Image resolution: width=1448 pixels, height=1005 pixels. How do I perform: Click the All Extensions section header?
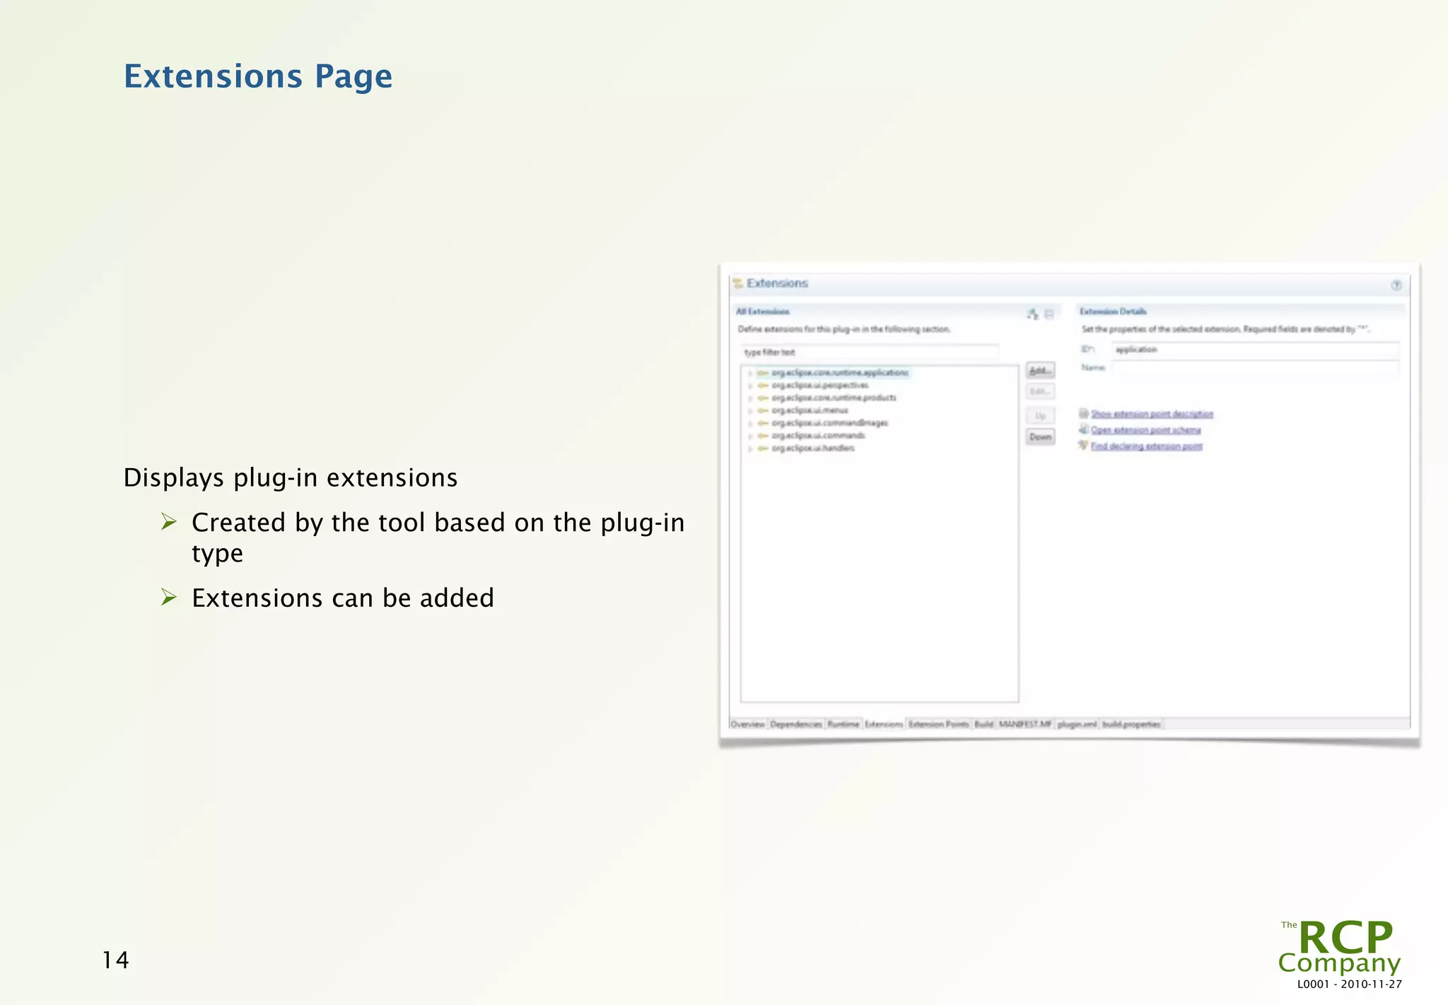click(x=763, y=311)
